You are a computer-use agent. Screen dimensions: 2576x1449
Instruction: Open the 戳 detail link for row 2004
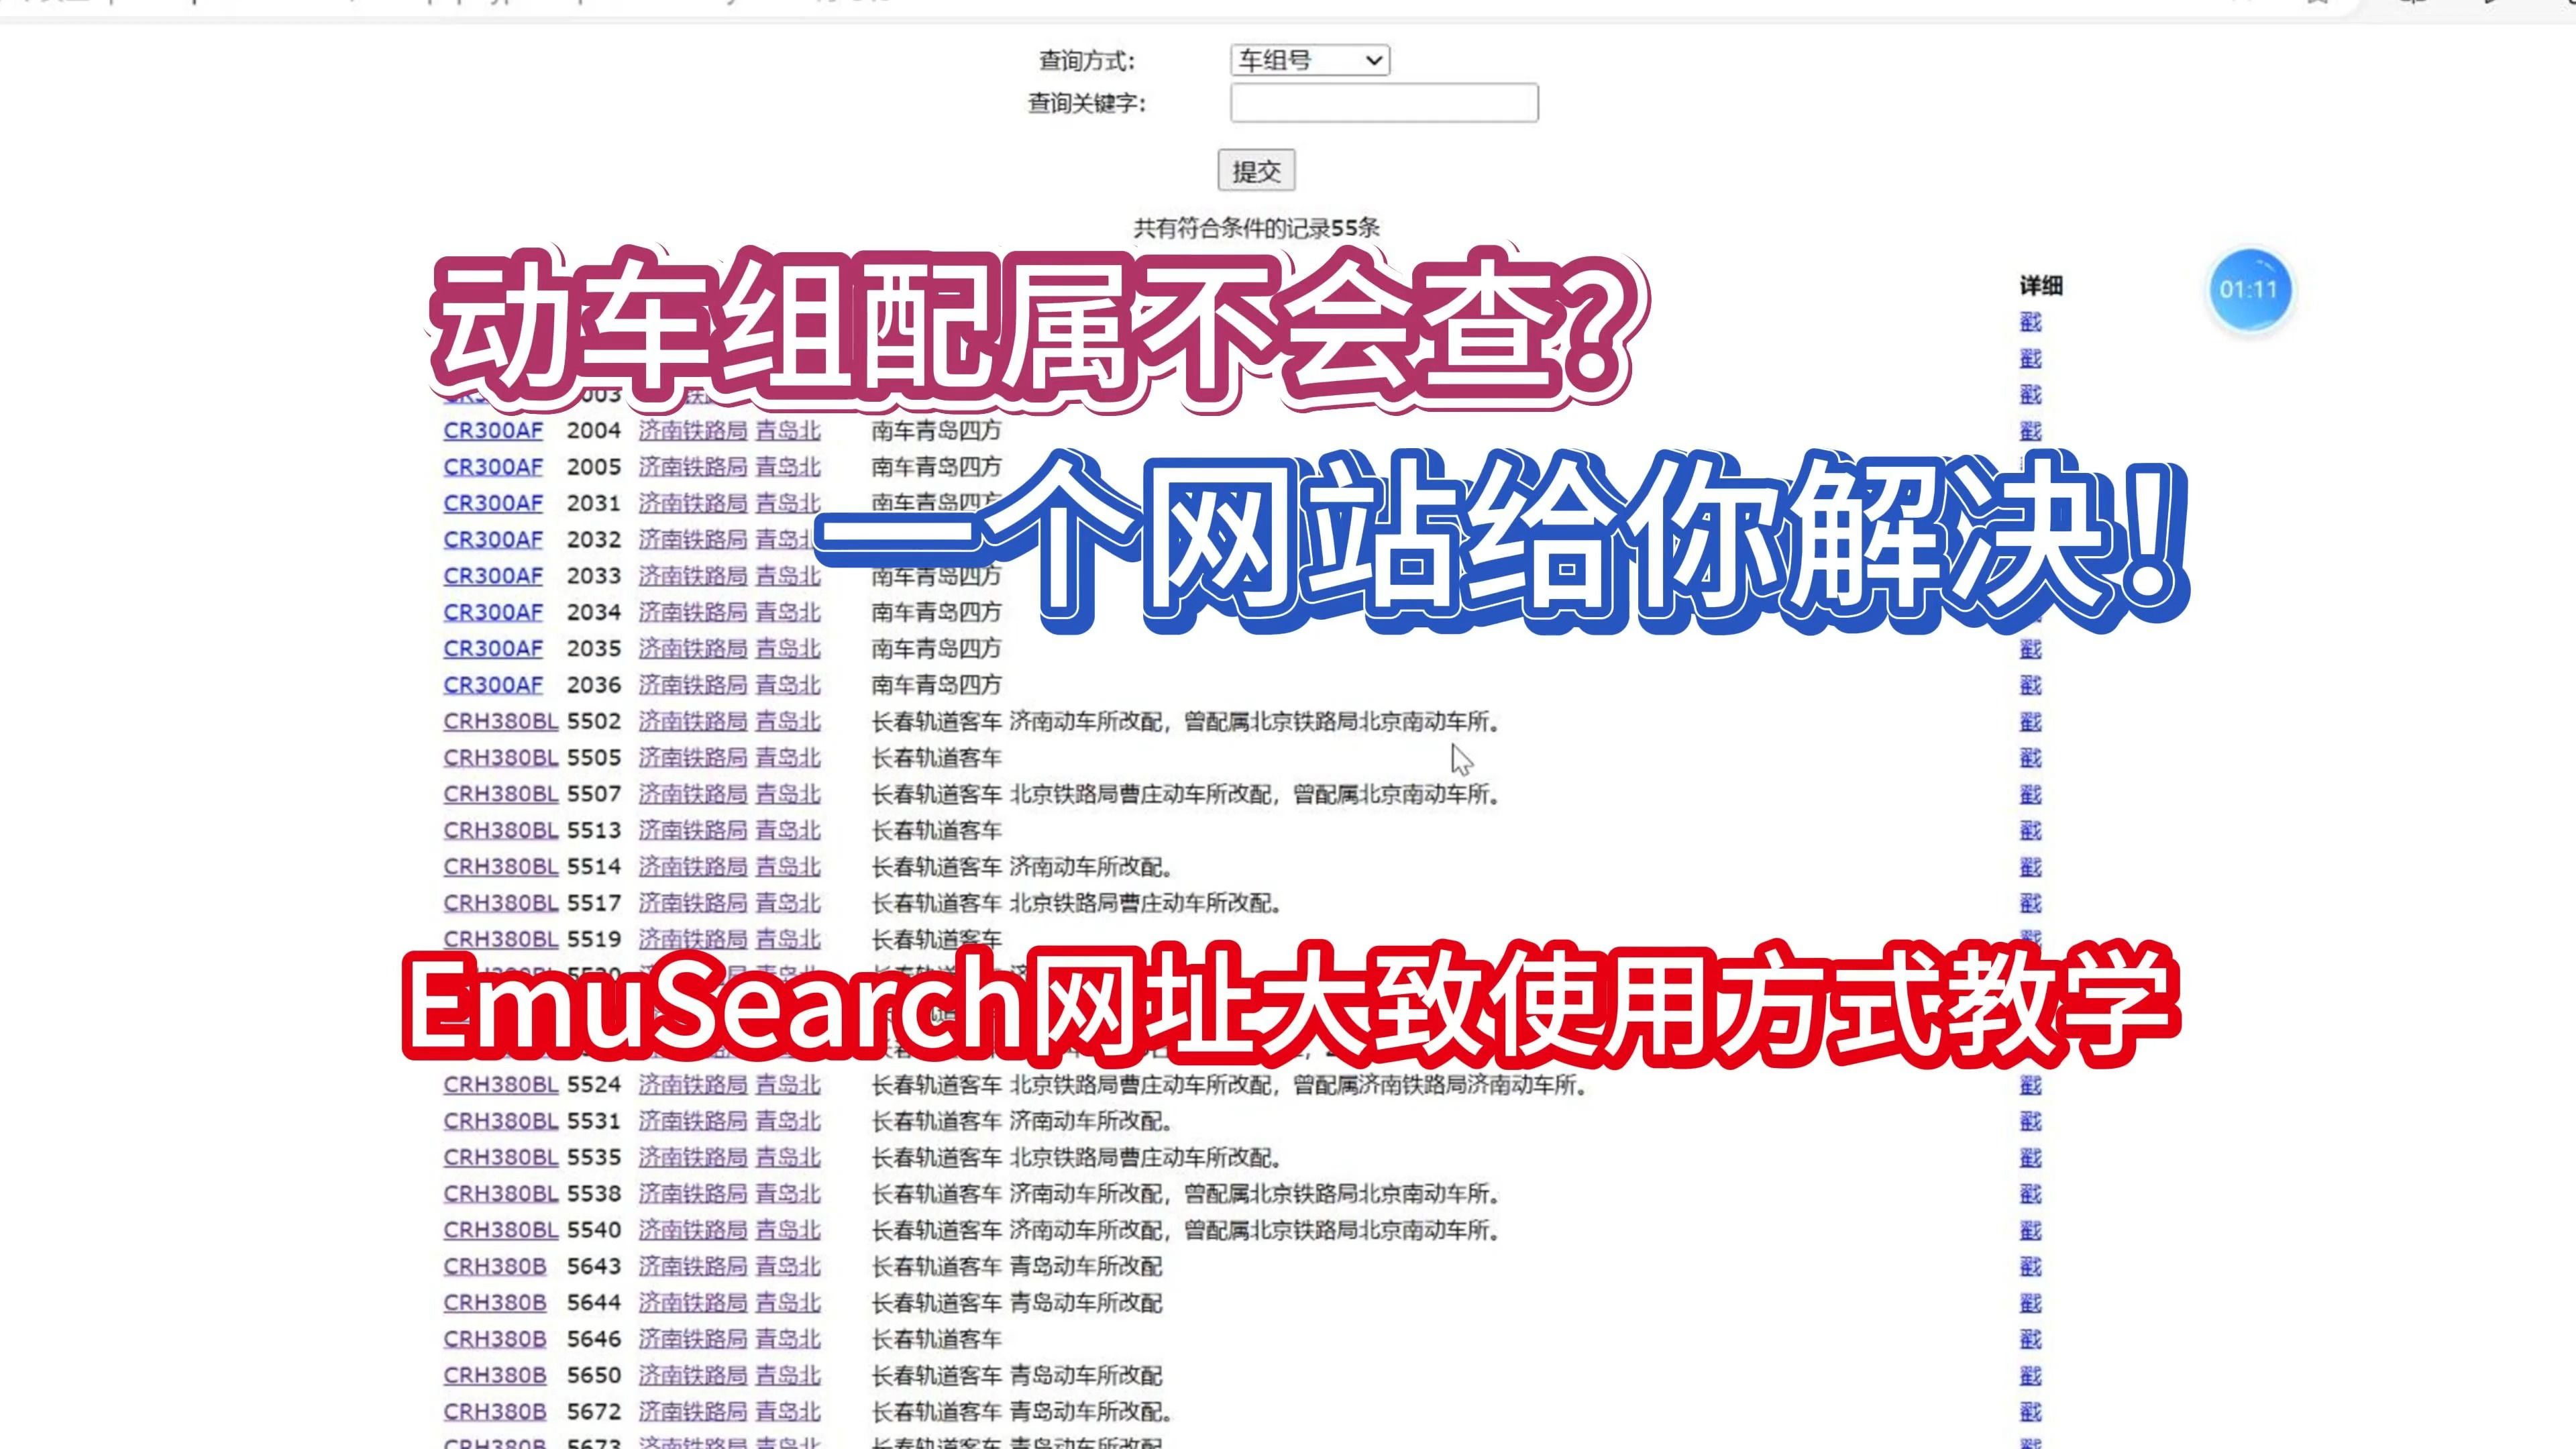[2030, 431]
